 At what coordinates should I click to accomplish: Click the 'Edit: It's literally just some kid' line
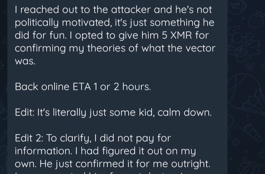[x=85, y=112]
